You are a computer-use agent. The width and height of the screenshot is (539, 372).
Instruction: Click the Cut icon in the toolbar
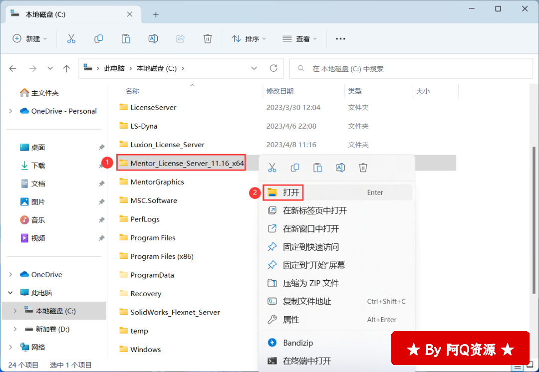click(71, 39)
